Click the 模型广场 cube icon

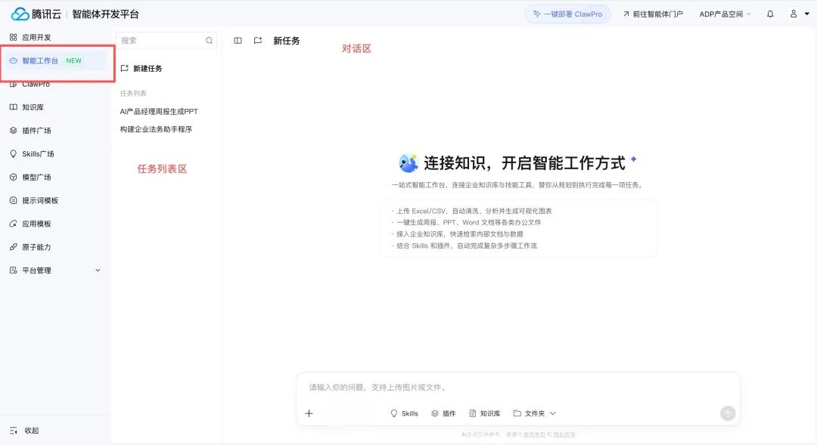13,178
